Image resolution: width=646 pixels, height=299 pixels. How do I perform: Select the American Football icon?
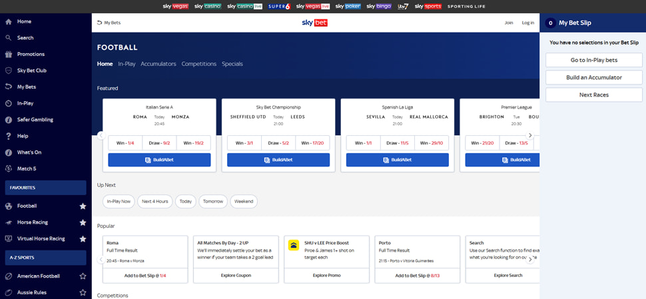[8, 276]
